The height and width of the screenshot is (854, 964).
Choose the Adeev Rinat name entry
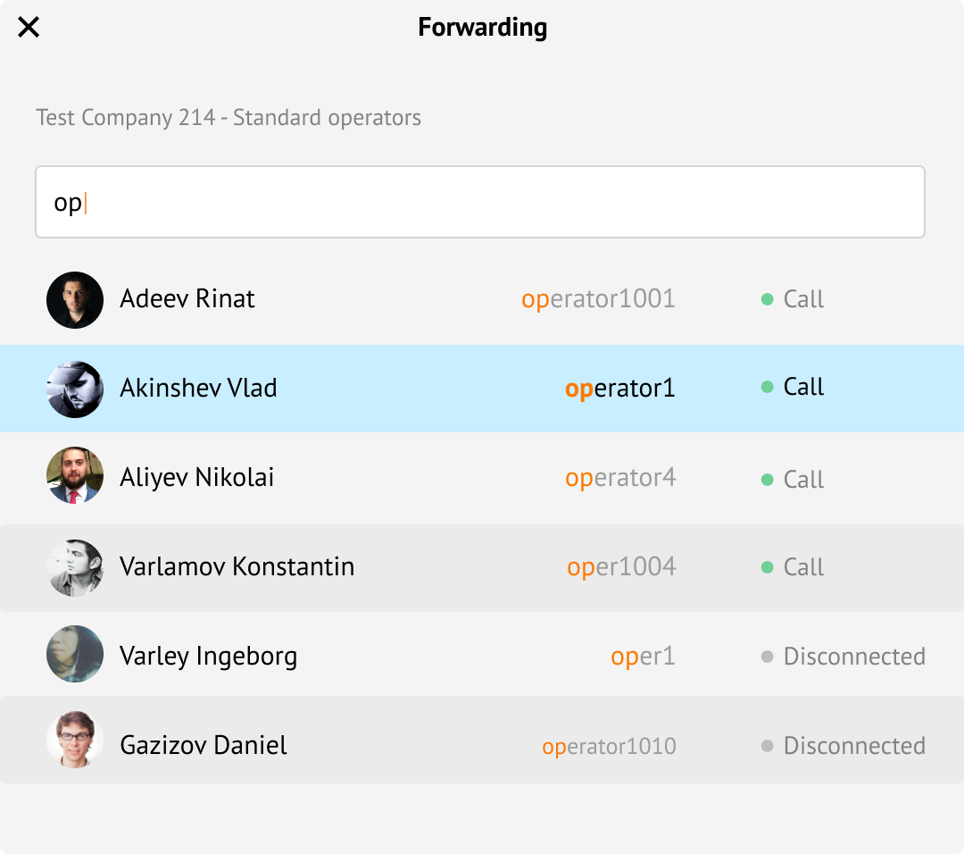click(187, 298)
